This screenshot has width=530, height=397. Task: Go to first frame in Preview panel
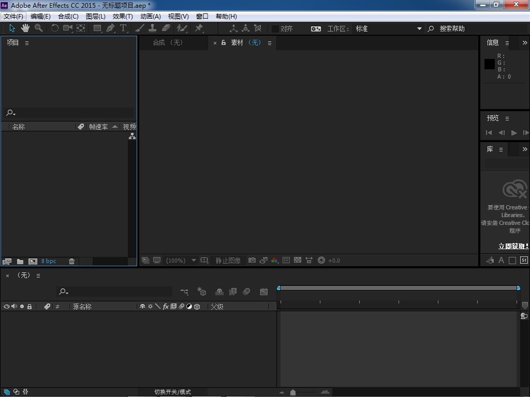[489, 133]
